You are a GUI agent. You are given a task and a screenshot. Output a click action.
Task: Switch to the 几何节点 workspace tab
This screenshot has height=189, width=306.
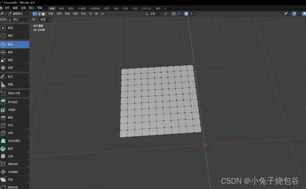click(x=146, y=9)
